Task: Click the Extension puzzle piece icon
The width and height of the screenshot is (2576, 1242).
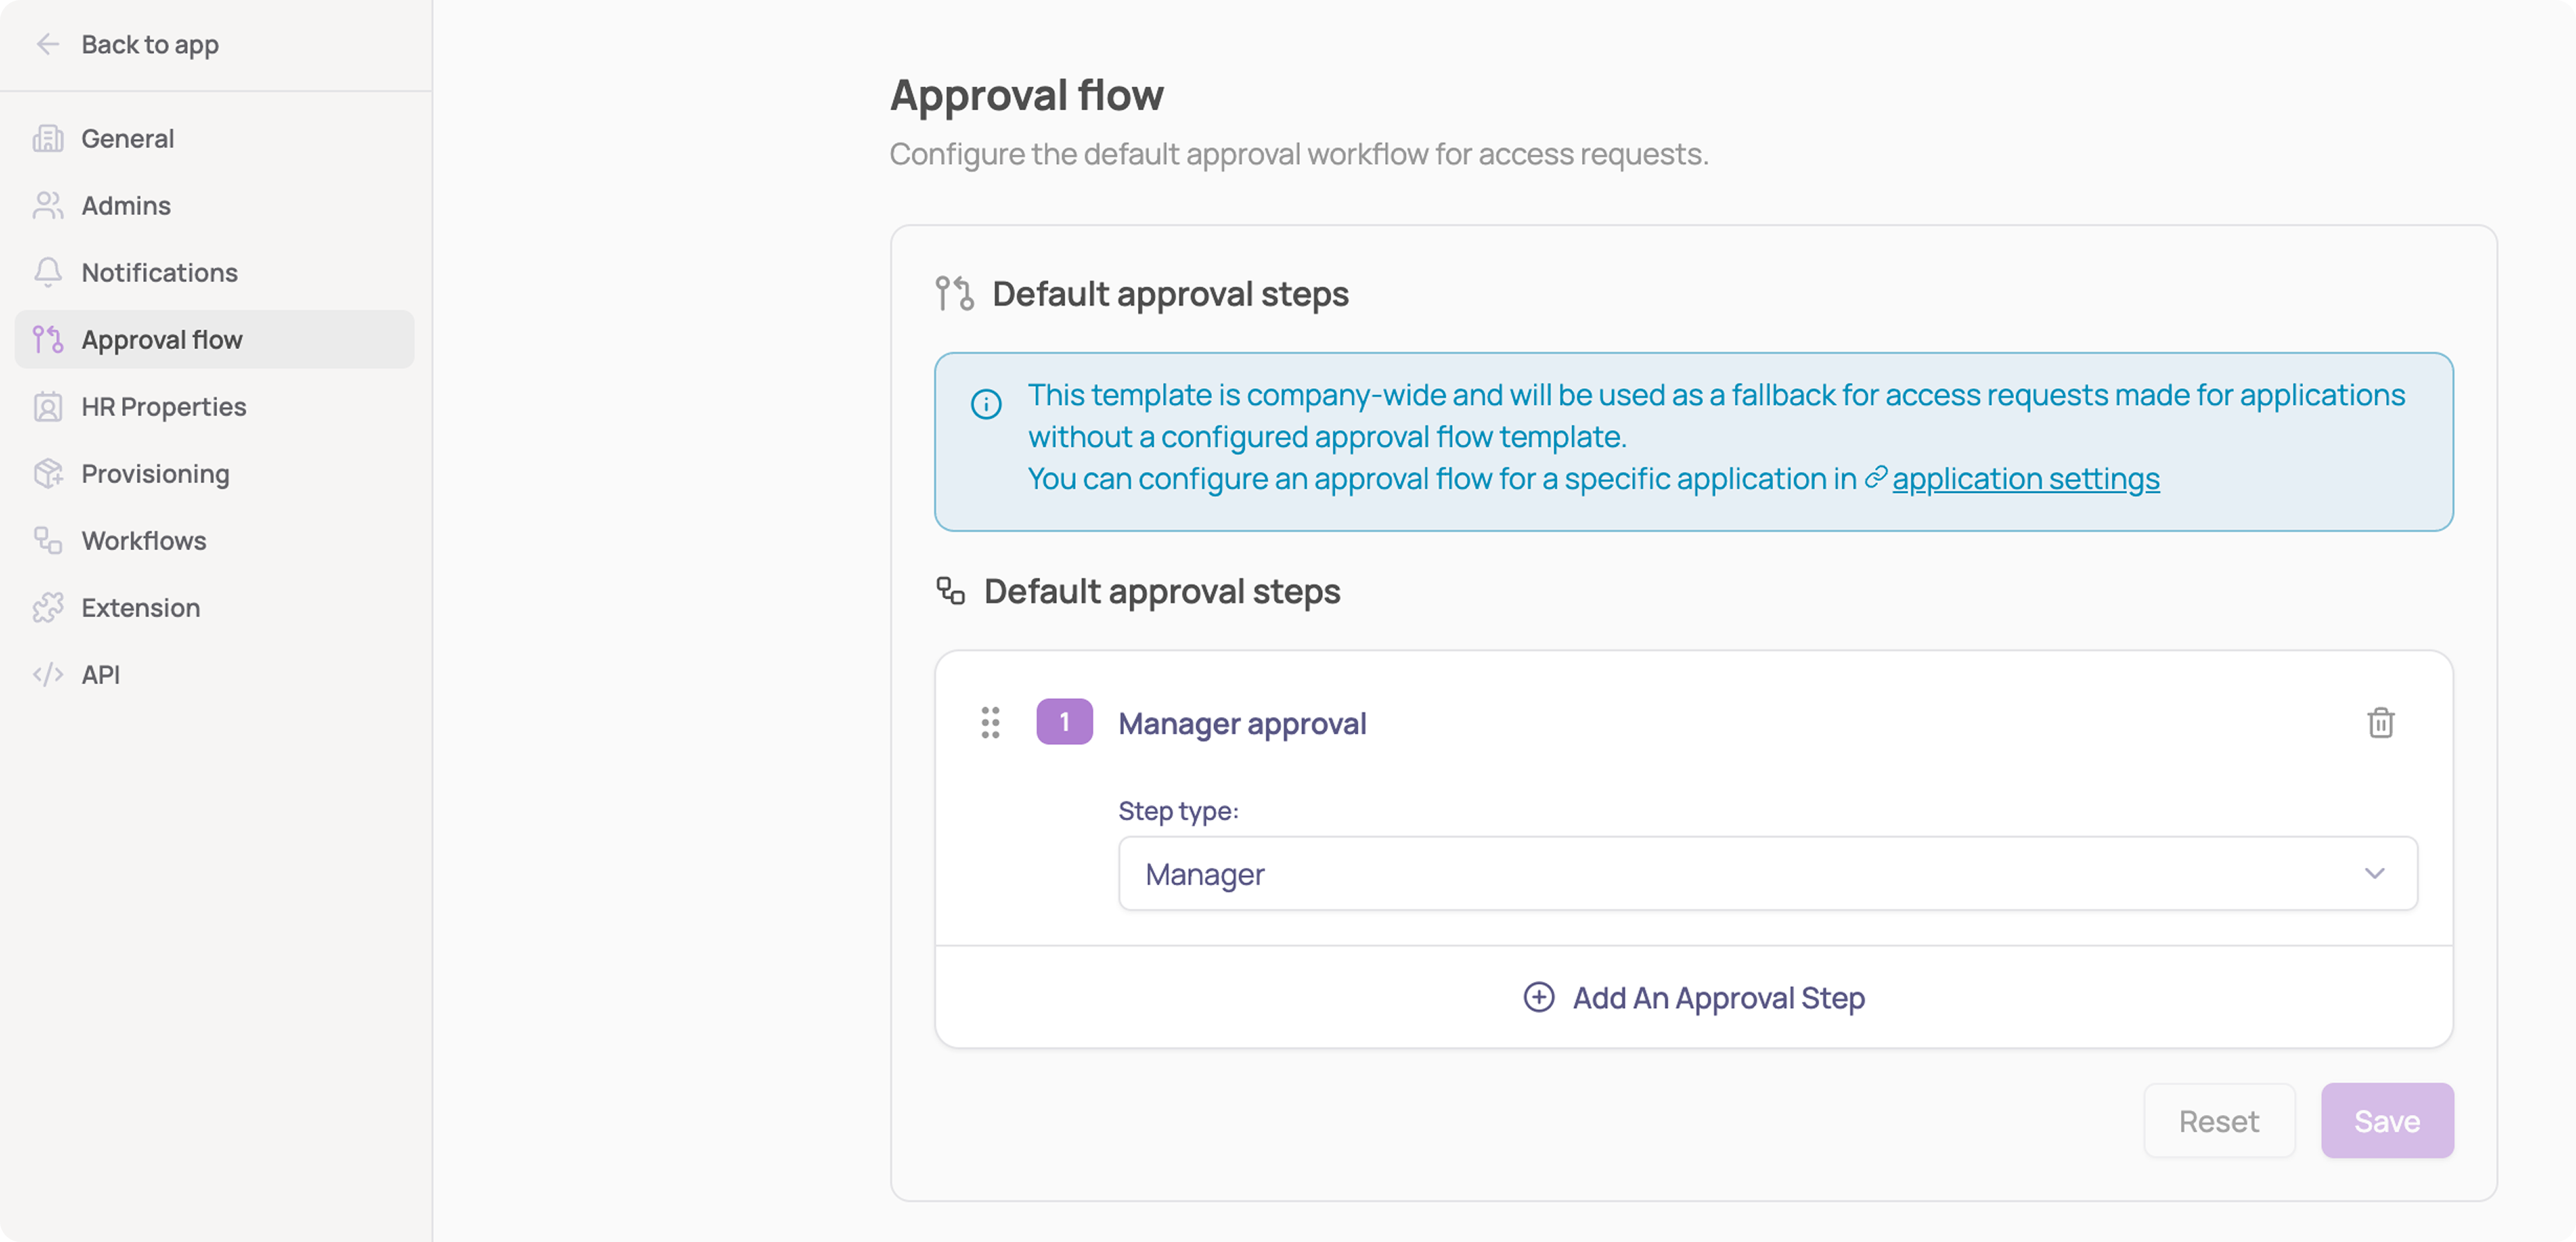Action: [47, 607]
